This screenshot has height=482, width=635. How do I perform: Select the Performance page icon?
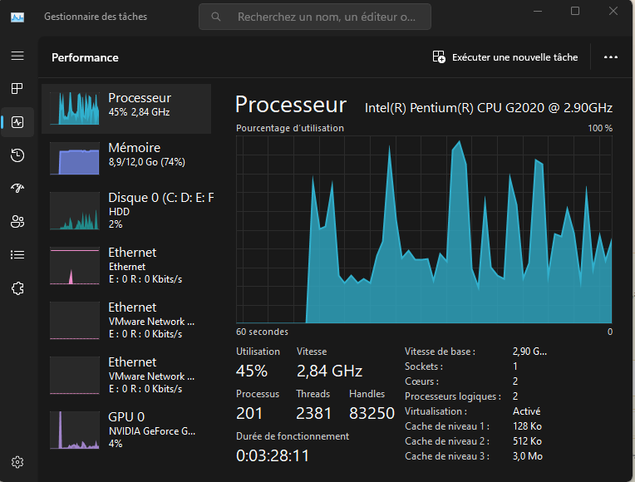pyautogui.click(x=17, y=122)
